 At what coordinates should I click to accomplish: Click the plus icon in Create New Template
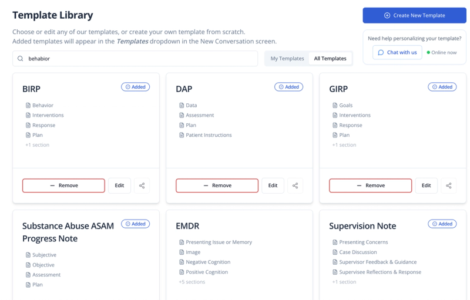coord(387,15)
